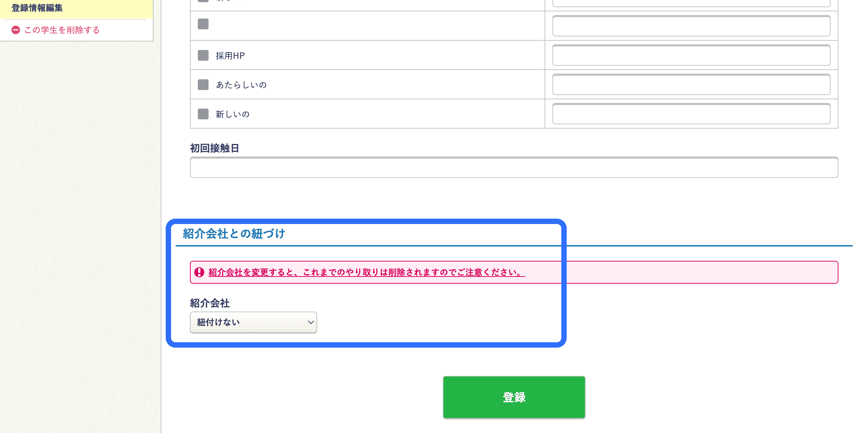The width and height of the screenshot is (862, 433).
Task: Open the warning link about changing 紹介会社
Action: pyautogui.click(x=366, y=272)
